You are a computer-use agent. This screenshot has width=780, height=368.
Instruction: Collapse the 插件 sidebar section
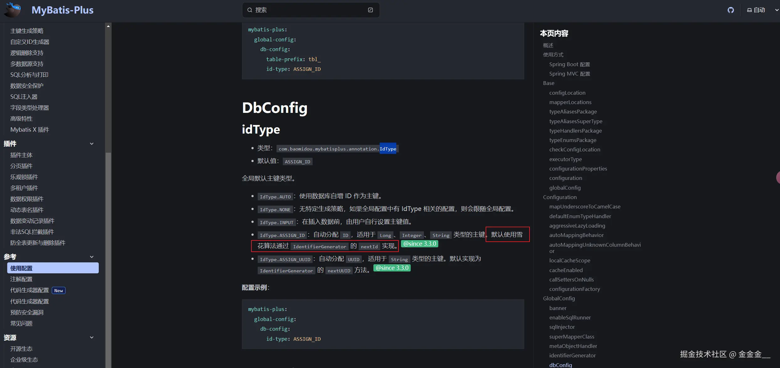pyautogui.click(x=92, y=144)
